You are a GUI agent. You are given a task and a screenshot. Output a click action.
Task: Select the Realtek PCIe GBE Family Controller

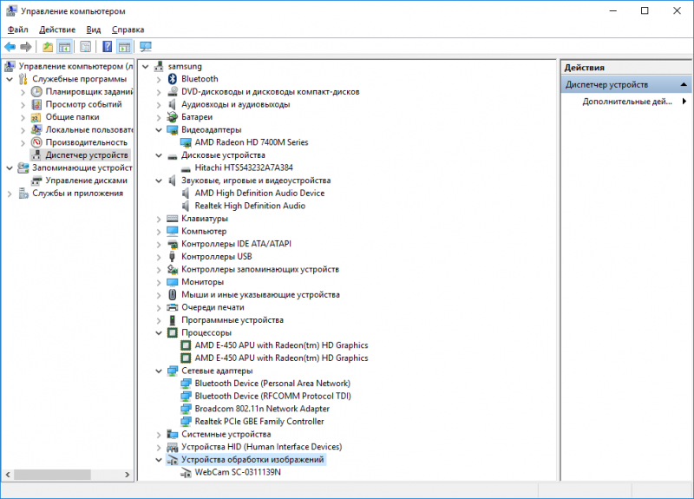(x=259, y=422)
